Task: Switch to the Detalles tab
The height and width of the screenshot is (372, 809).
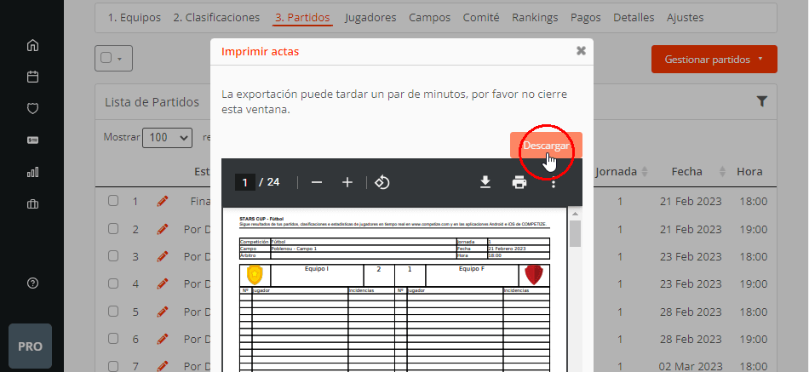Action: 634,18
